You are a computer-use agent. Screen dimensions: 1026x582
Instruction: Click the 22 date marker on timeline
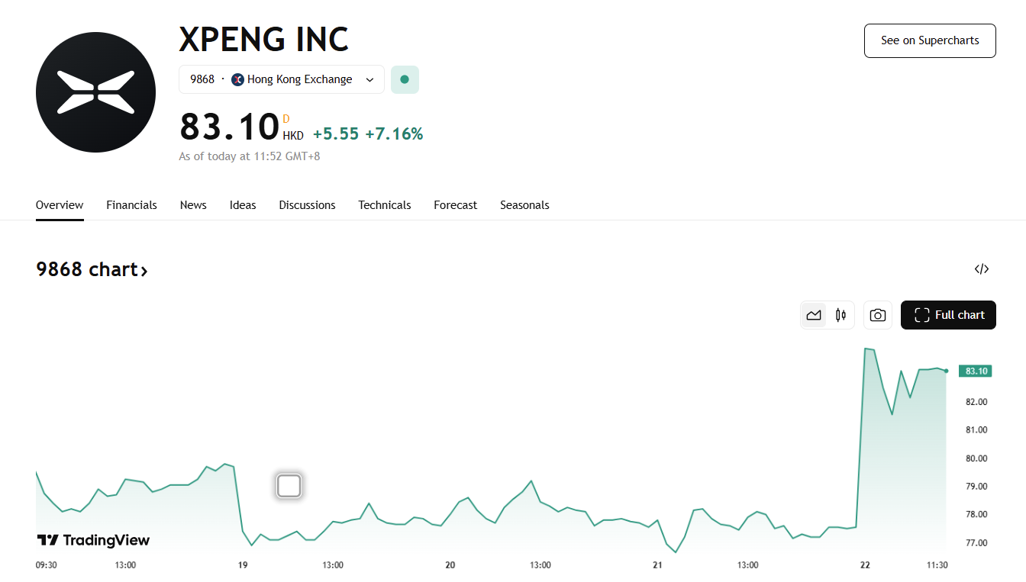pyautogui.click(x=865, y=565)
